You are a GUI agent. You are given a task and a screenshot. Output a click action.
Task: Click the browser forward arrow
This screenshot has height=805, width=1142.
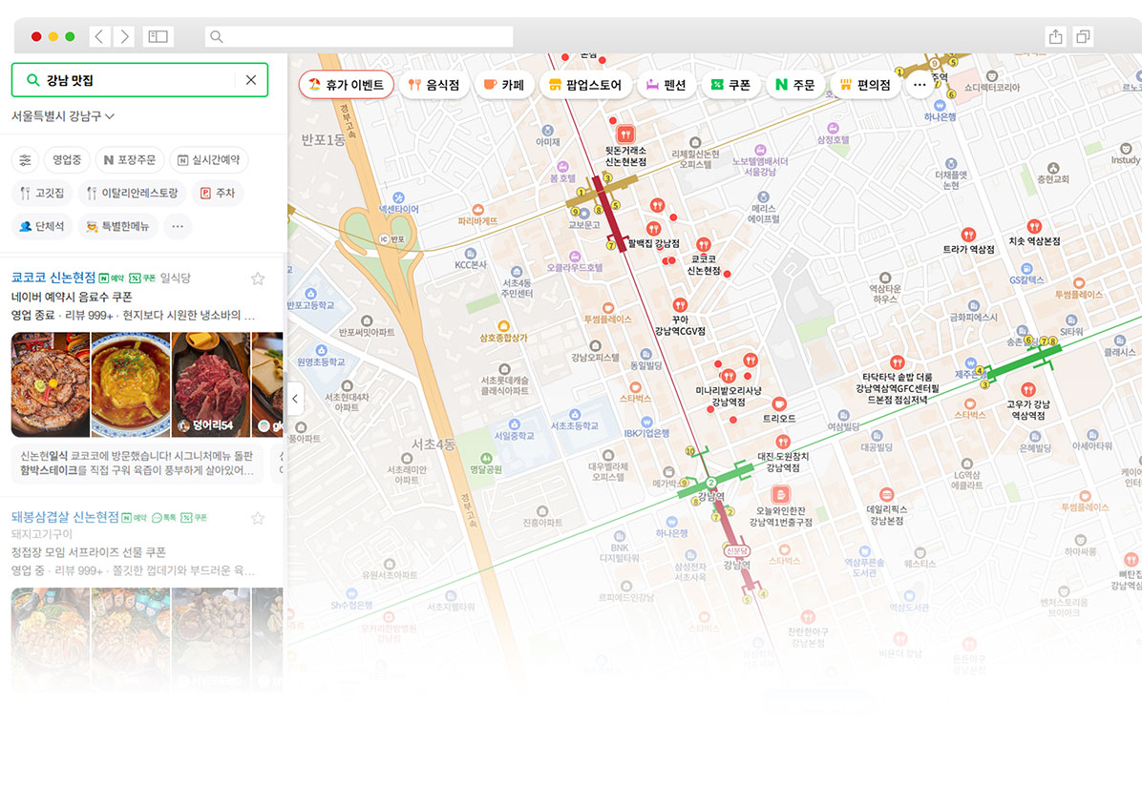[124, 36]
